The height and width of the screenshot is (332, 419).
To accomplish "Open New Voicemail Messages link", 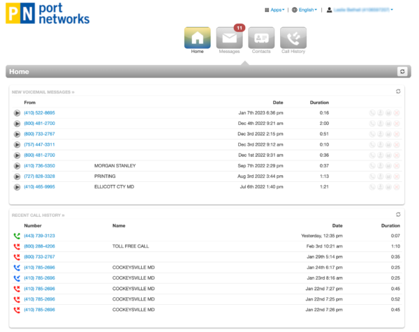I will [43, 92].
